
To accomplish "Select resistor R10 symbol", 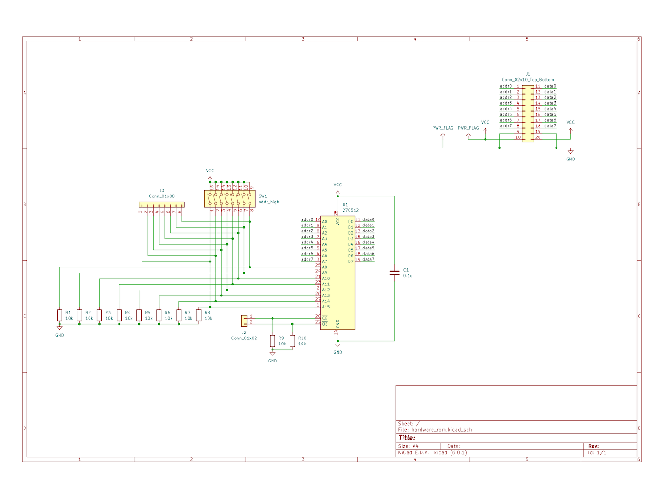I will tap(292, 341).
